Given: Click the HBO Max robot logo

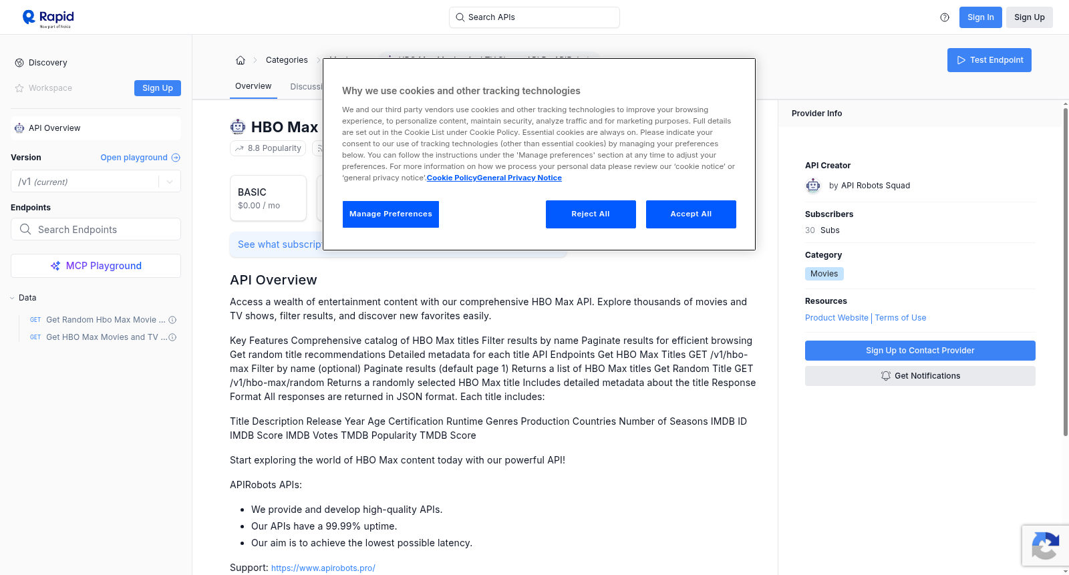Looking at the screenshot, I should tap(238, 127).
